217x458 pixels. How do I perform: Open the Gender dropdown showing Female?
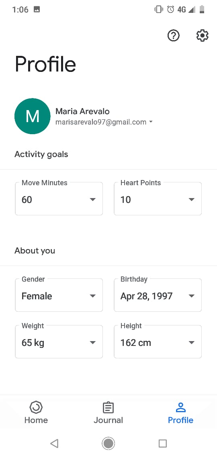tap(59, 295)
